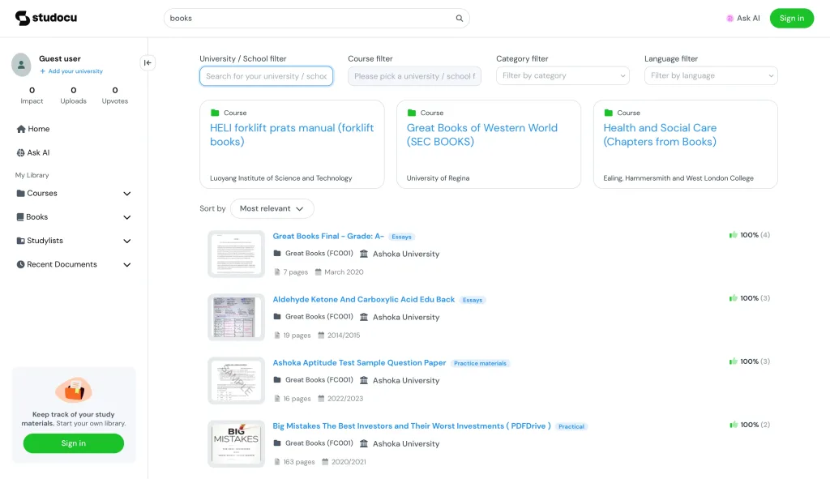Click the Home house icon
The width and height of the screenshot is (830, 479).
21,129
